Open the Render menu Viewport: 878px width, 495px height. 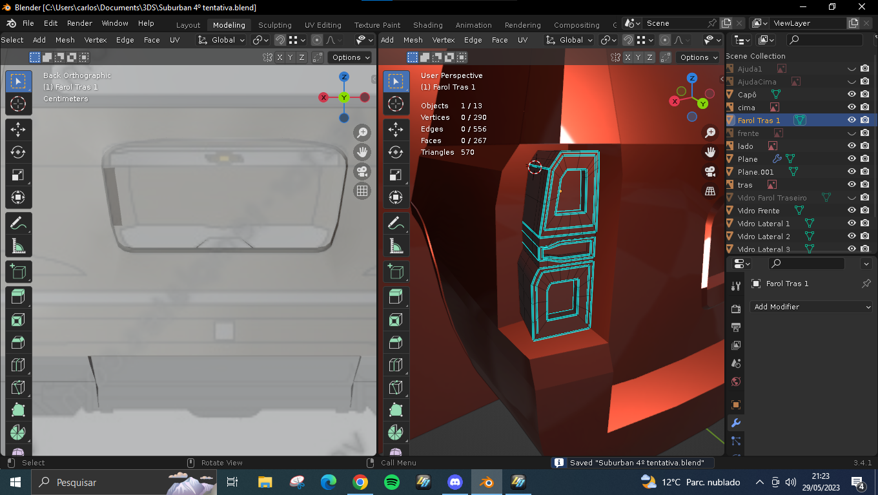(x=79, y=23)
